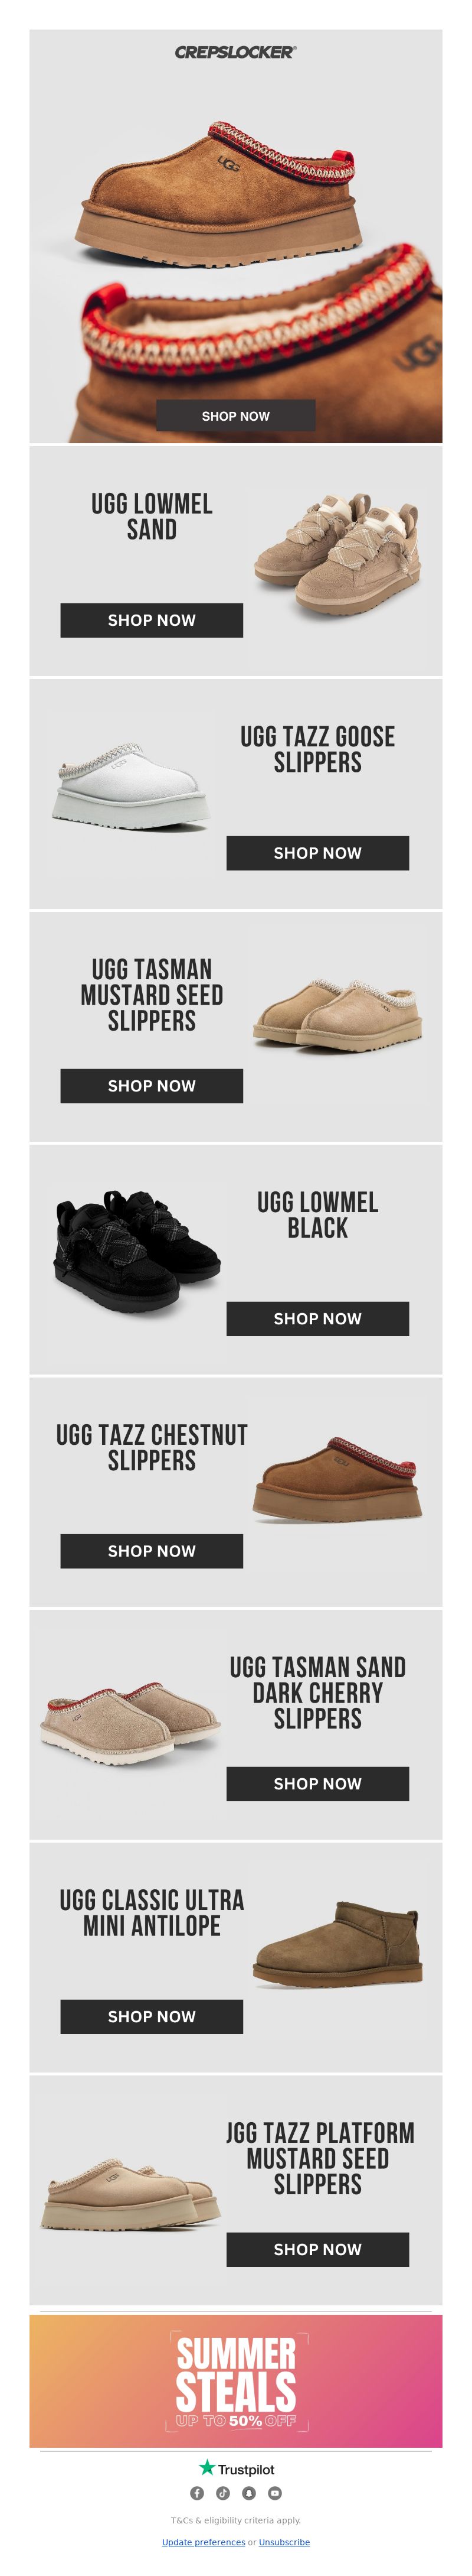This screenshot has height=2576, width=472.
Task: Click Shop Now on the hero banner
Action: click(235, 416)
